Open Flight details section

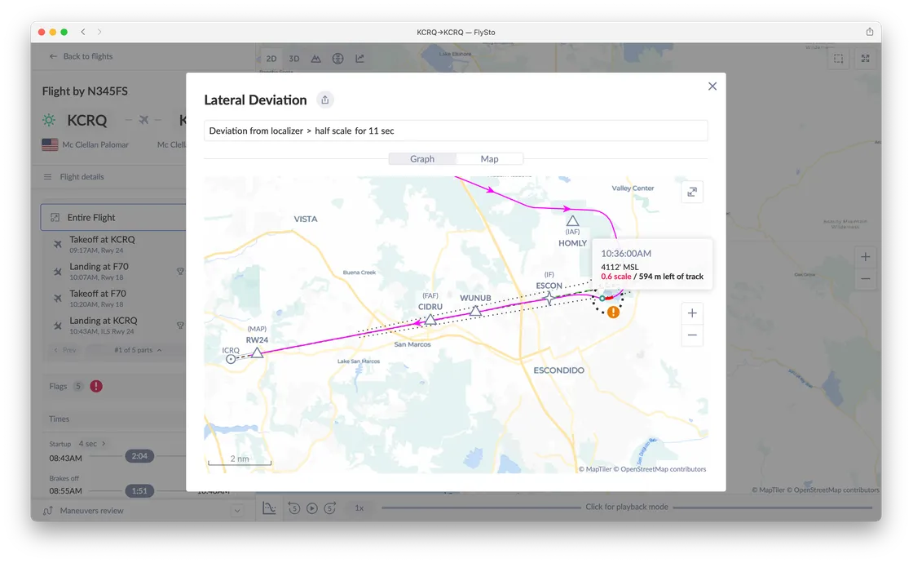tap(82, 176)
